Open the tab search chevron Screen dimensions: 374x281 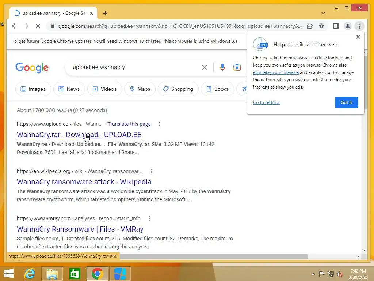[323, 13]
